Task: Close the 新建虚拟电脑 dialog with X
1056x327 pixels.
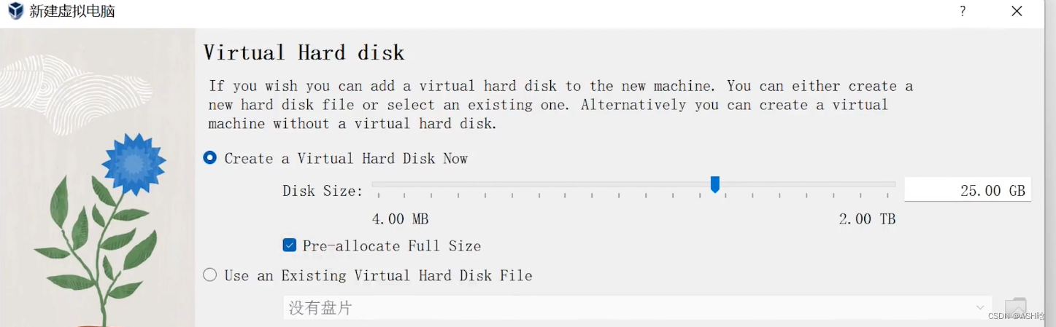Action: 1017,11
